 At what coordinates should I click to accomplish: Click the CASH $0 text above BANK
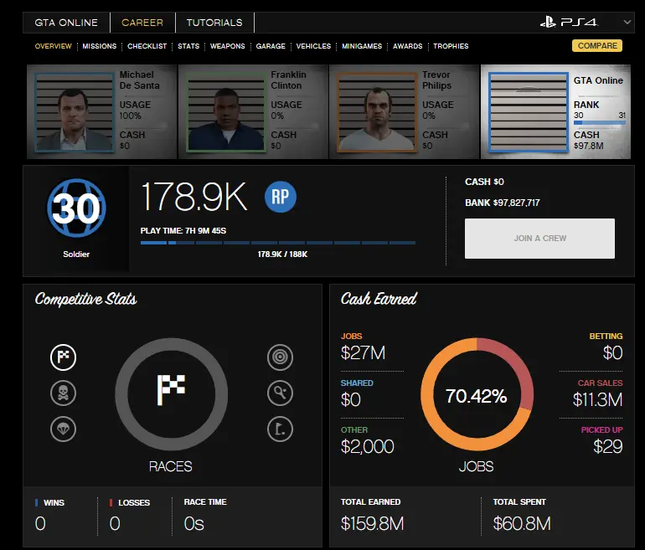(x=484, y=182)
